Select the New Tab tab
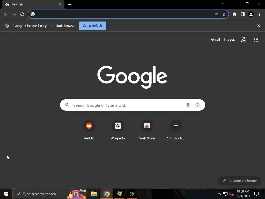Screen dimensions: 265x199 tap(33, 4)
